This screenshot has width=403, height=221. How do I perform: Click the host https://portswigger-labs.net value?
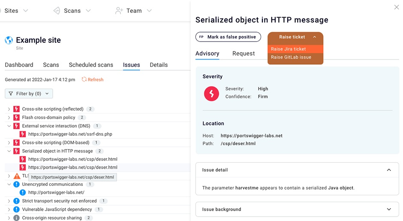251,136
